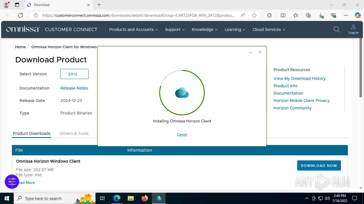Expand the Support menu
The height and width of the screenshot is (204, 364).
(175, 29)
